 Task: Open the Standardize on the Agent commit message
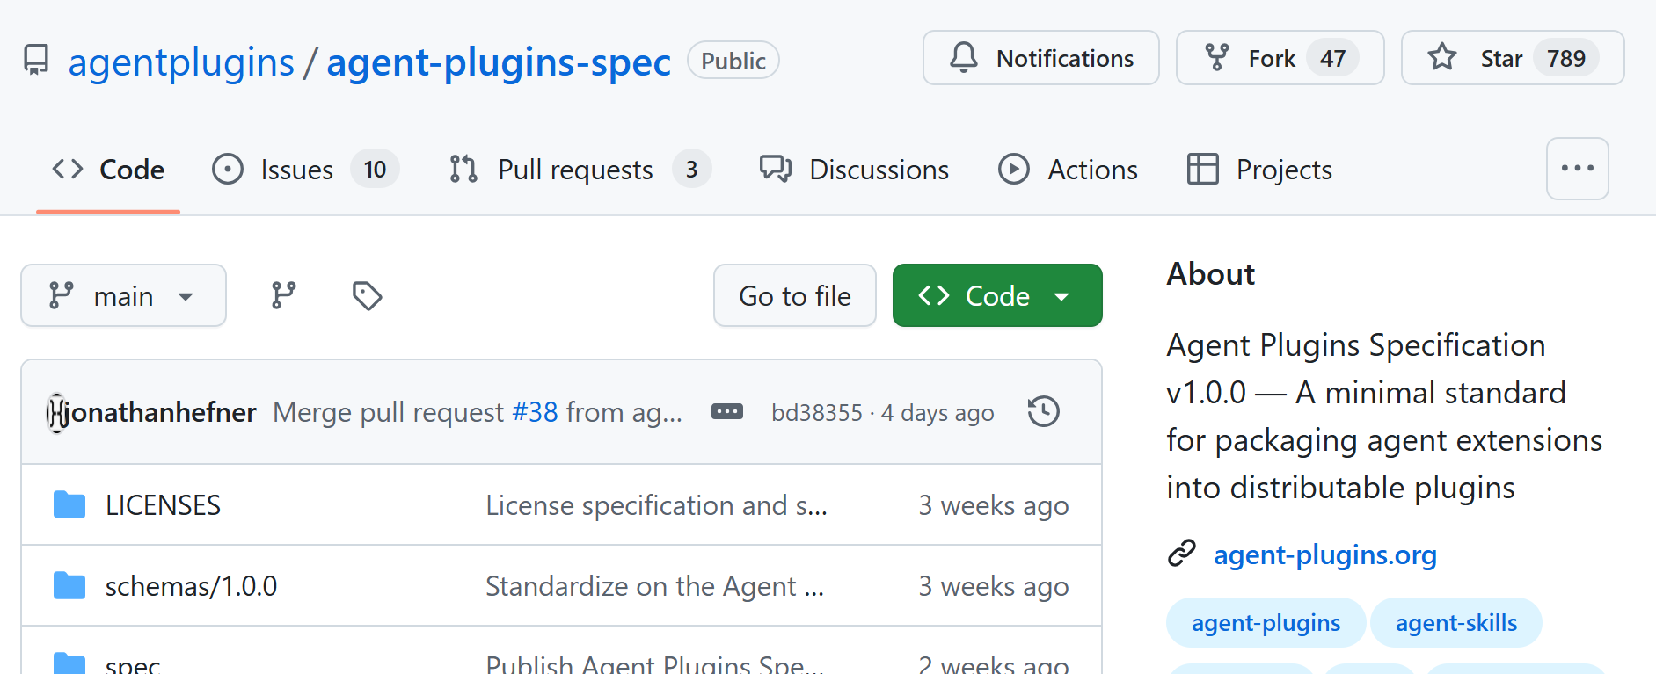[x=654, y=586]
